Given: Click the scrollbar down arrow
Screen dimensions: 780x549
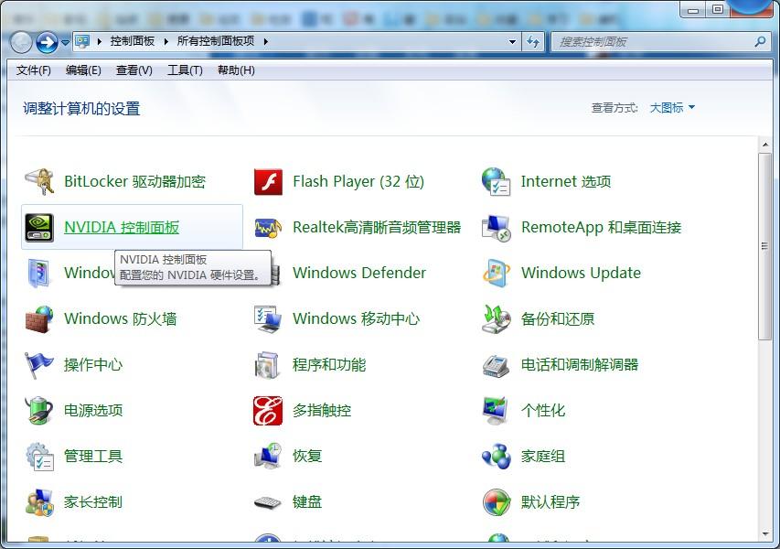Looking at the screenshot, I should pyautogui.click(x=765, y=534).
